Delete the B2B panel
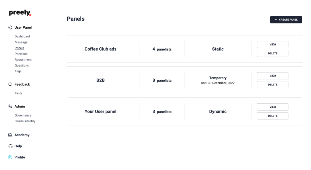The image size is (311, 170). (x=272, y=85)
